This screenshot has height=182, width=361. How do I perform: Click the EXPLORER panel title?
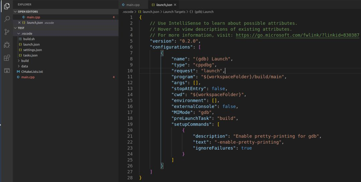point(24,5)
